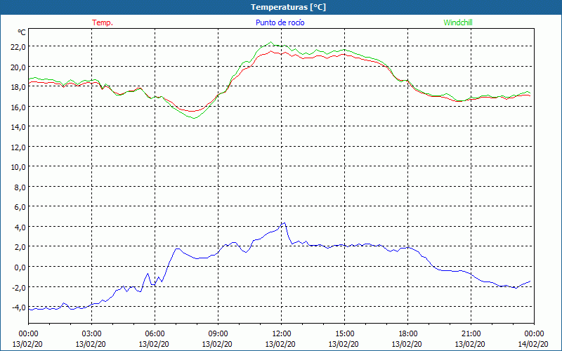Click the '6,0' y-axis value
562x351 pixels.
pyautogui.click(x=20, y=207)
